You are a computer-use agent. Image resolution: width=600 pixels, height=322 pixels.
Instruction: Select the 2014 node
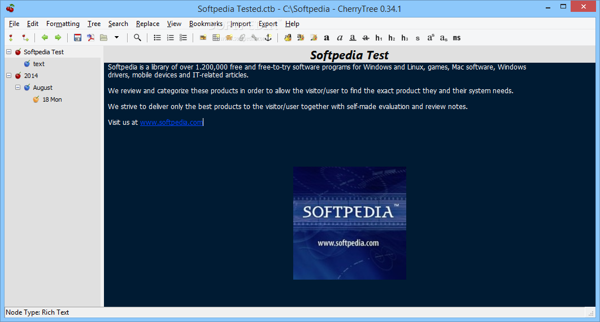point(31,76)
